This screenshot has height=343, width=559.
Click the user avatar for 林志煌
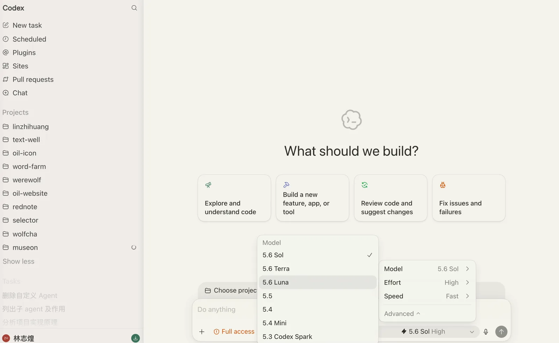click(x=6, y=338)
